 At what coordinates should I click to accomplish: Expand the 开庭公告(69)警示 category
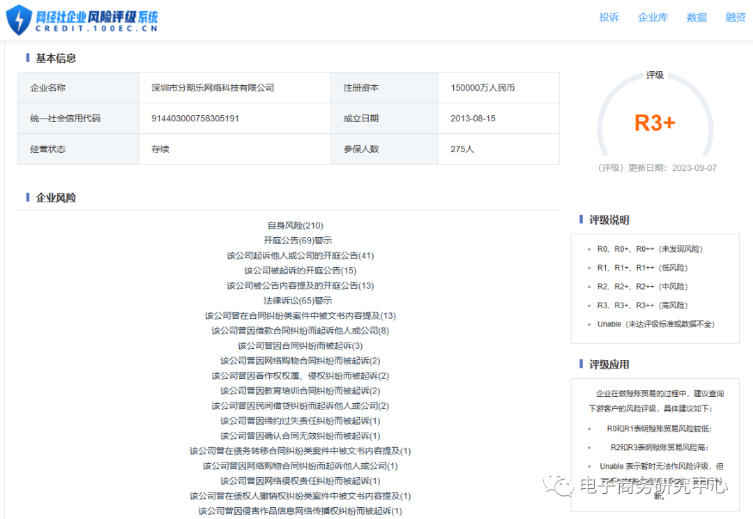point(300,240)
